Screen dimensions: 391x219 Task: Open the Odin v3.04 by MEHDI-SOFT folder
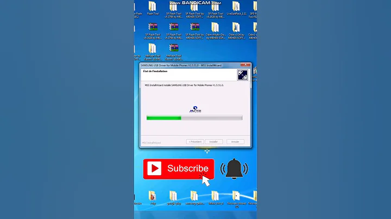click(x=236, y=31)
